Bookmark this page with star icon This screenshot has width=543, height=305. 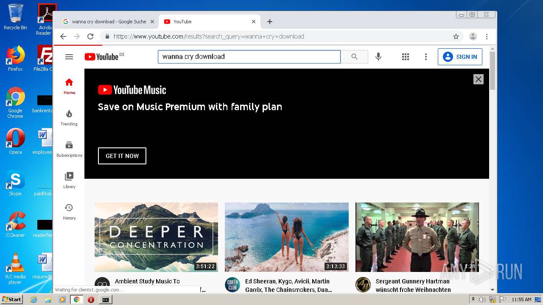pos(456,36)
